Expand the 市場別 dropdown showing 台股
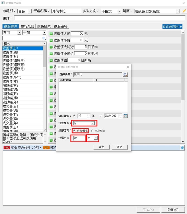 point(30,11)
